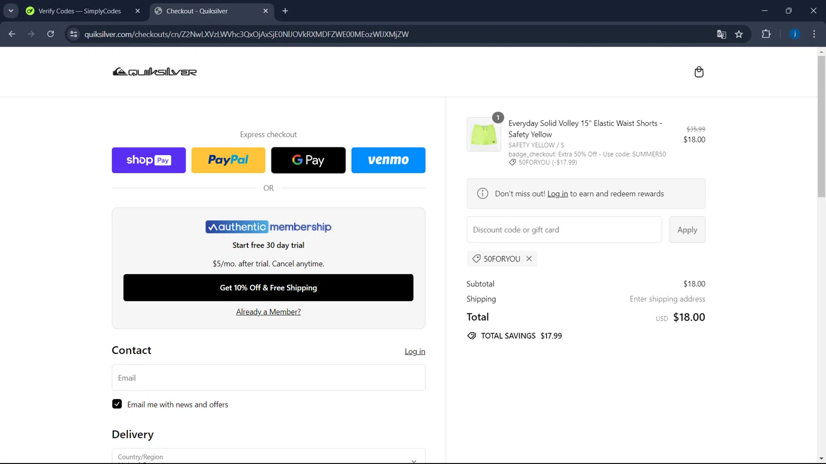Click the page vertical scrollbar thumb

click(821, 126)
